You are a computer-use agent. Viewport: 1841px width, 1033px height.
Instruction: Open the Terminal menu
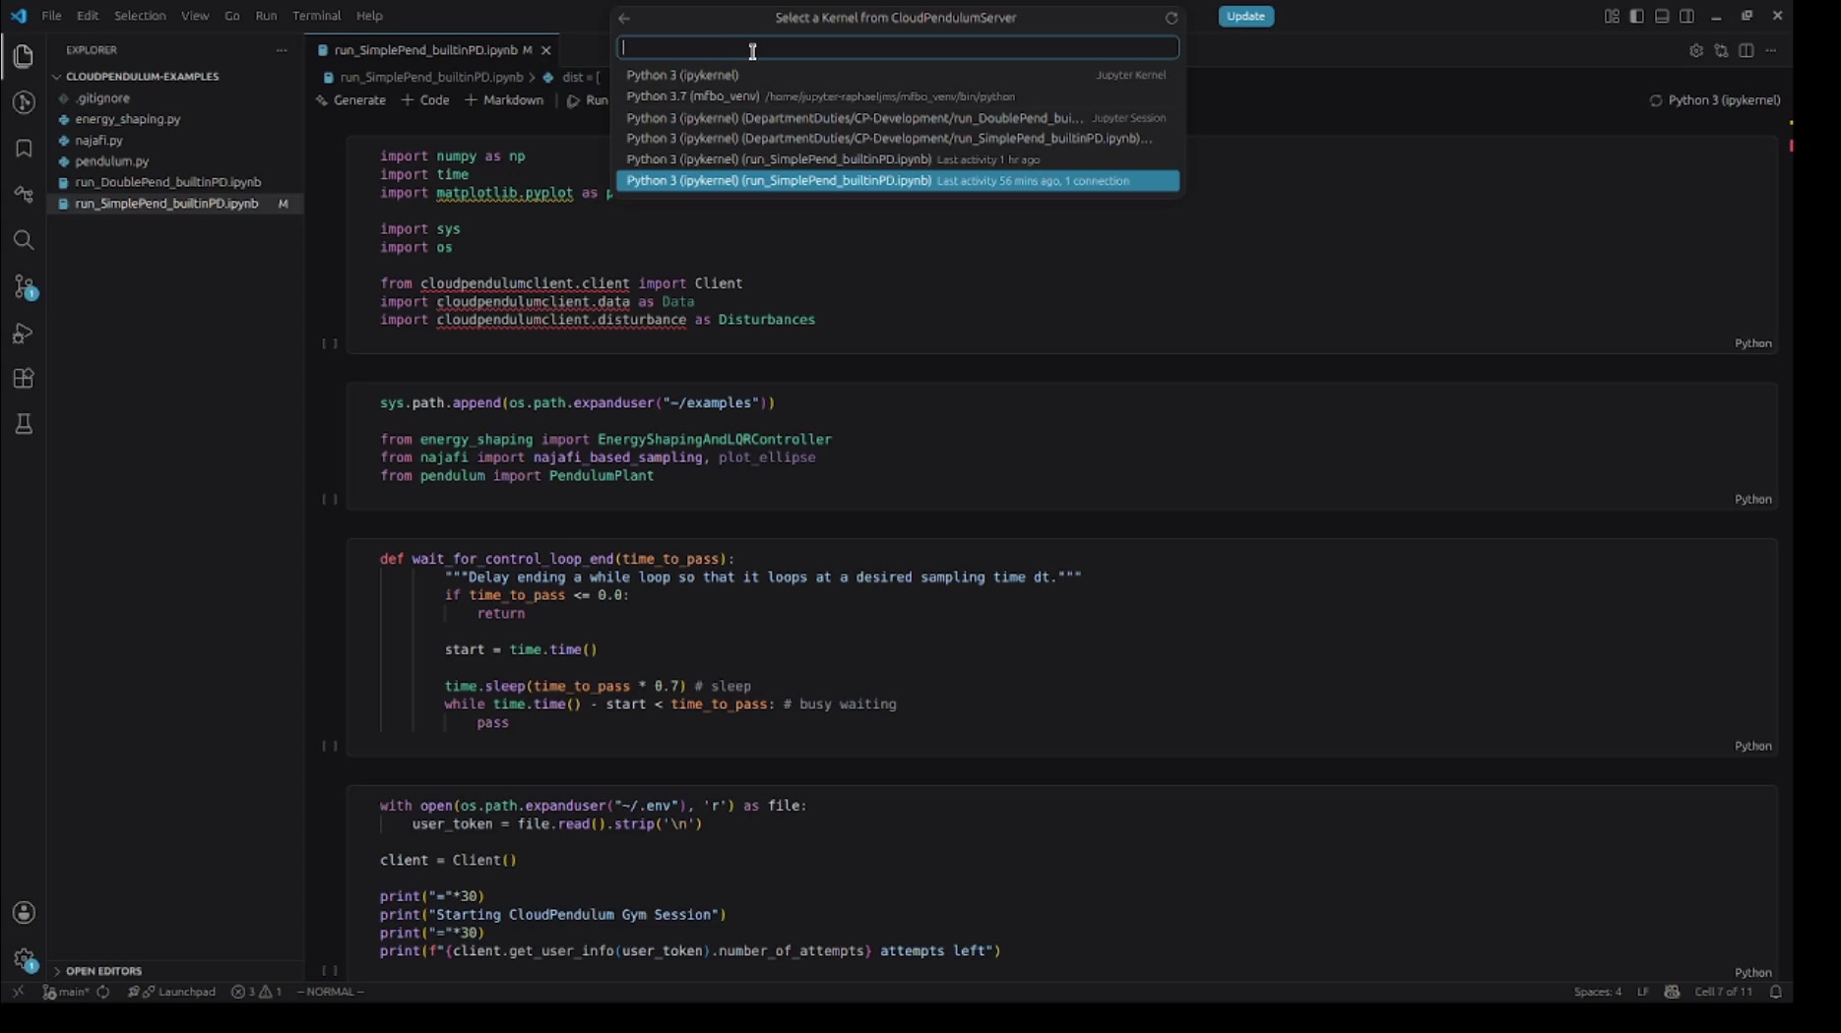click(316, 16)
